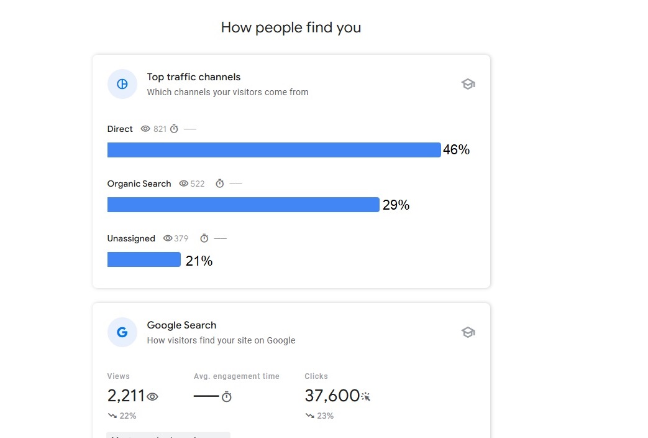Select the Google Search card title

pyautogui.click(x=181, y=325)
